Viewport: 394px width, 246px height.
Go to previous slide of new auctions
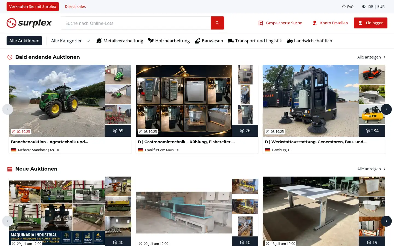[x=8, y=221]
